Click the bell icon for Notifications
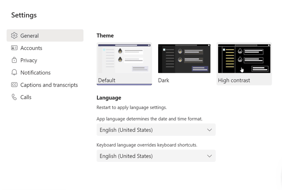Screen dimensions: 282x190 click(x=14, y=72)
